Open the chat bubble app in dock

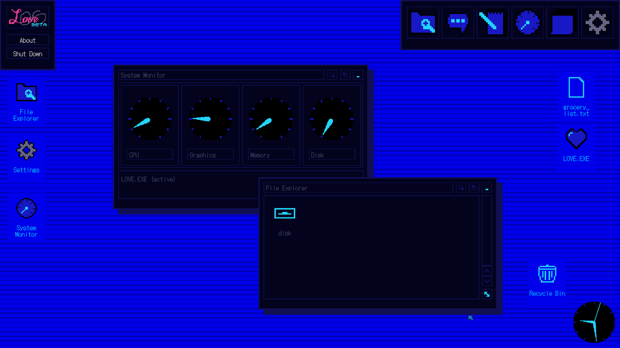458,23
